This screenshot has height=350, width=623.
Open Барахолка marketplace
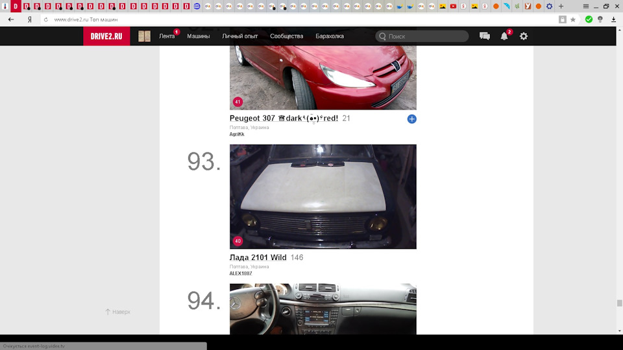click(330, 36)
